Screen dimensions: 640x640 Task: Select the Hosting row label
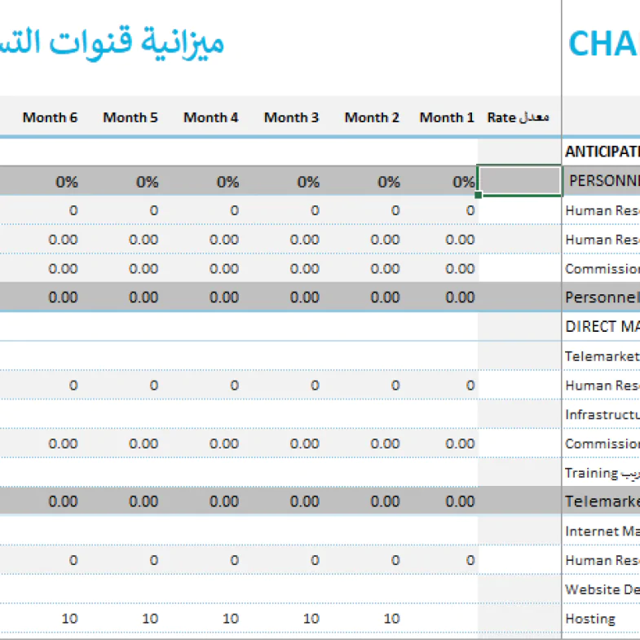590,619
